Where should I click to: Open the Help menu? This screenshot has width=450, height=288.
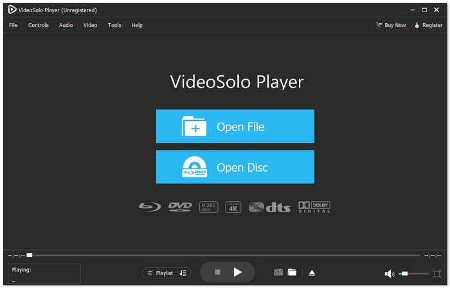pyautogui.click(x=137, y=25)
